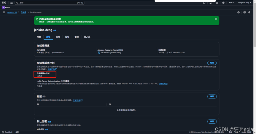Open the middle right-side panel icon
Image resolution: width=256 pixels, height=134 pixels.
tap(244, 12)
